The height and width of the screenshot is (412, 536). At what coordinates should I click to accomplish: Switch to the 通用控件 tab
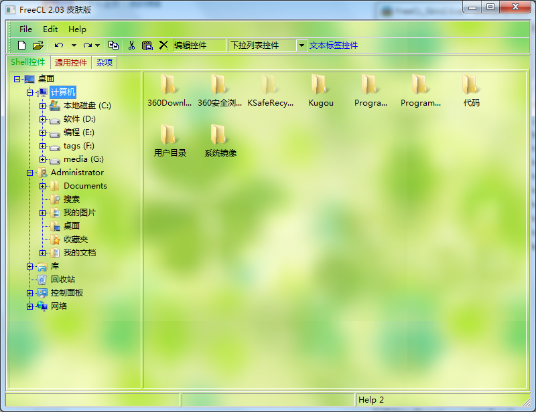[71, 62]
